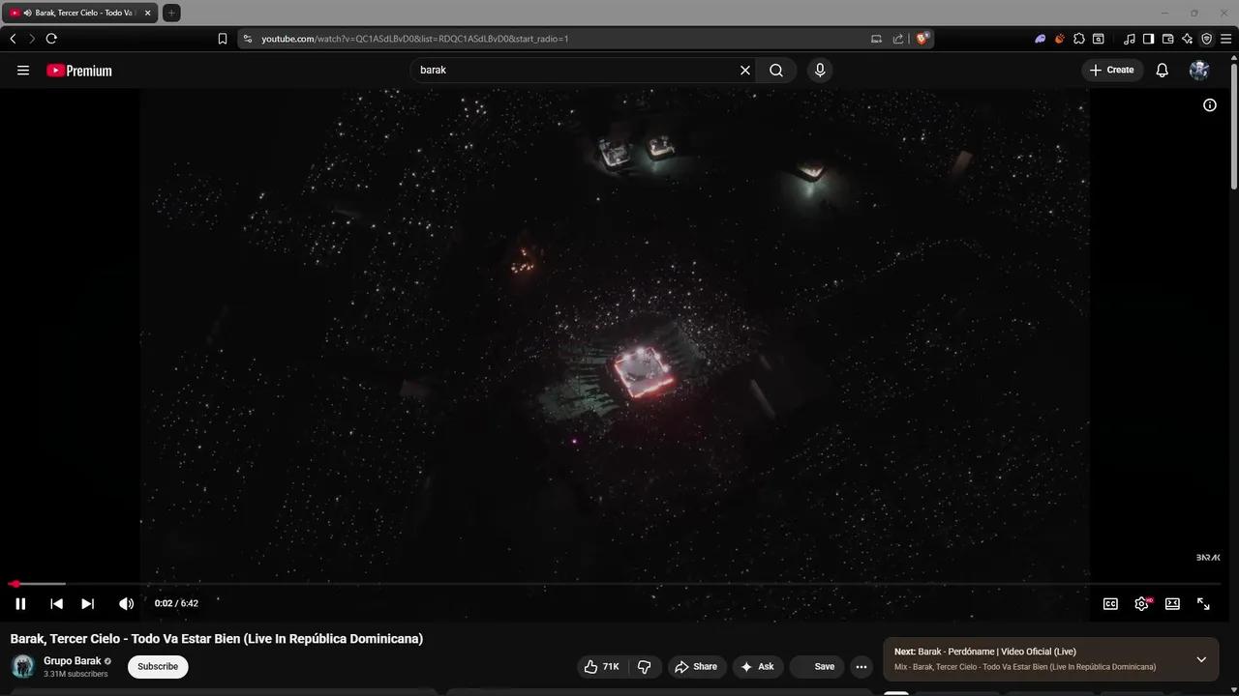Open more actions three-dot menu
Screen dimensions: 1239x696
click(861, 667)
